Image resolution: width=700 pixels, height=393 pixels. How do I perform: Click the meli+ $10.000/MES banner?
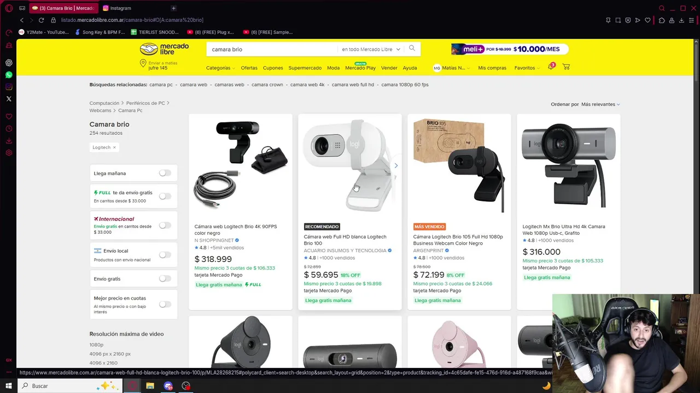click(510, 49)
